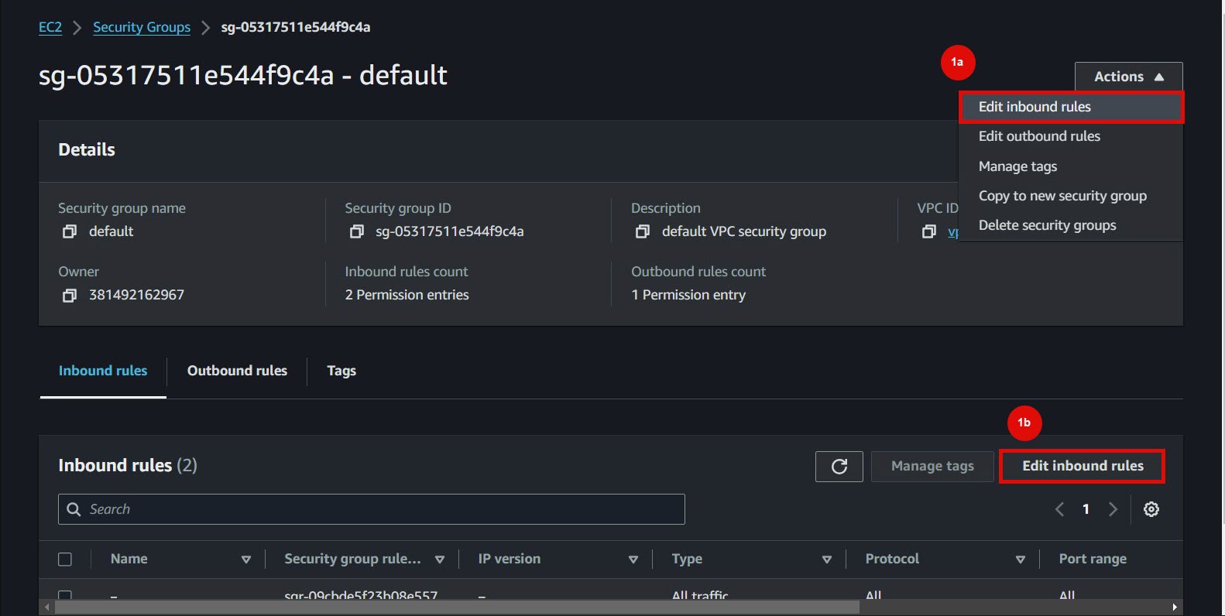Copy the security group name default
Image resolution: width=1225 pixels, height=616 pixels.
(x=70, y=231)
